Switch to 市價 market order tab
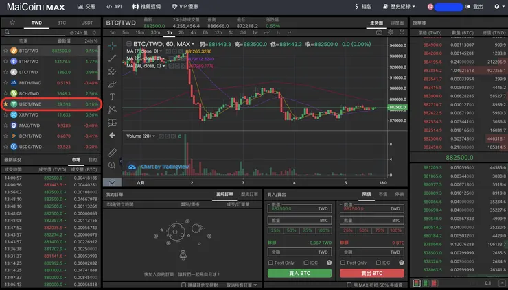 coord(383,194)
